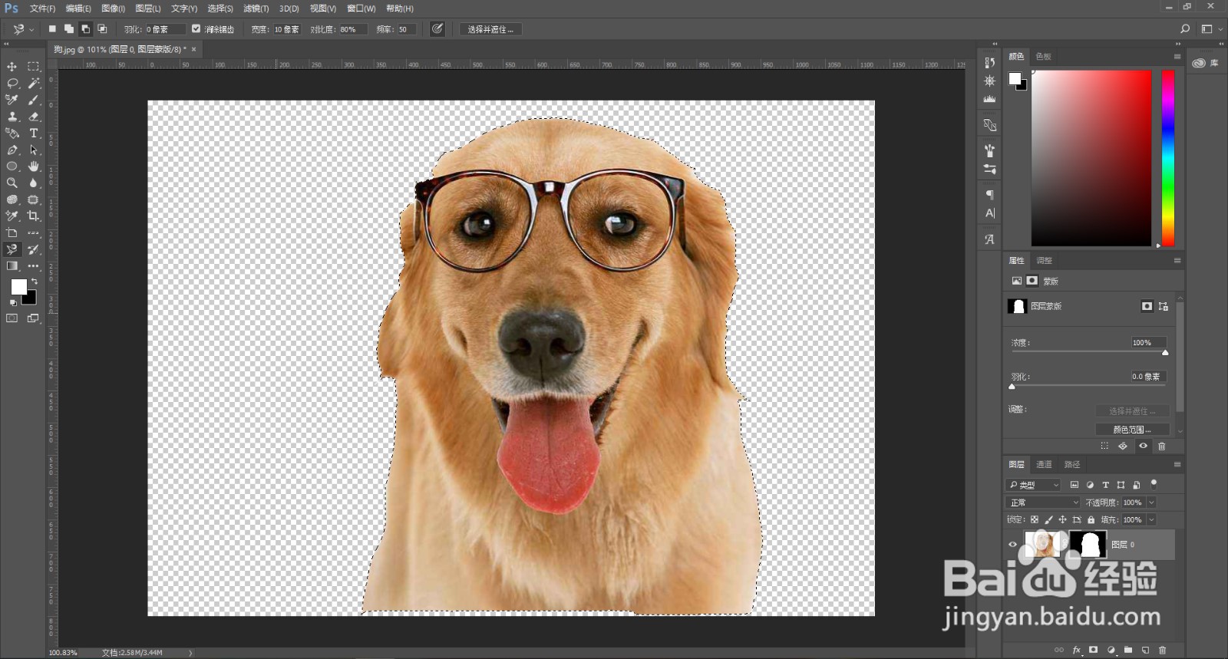
Task: Expand fill 填充 dropdown arrow
Action: point(1151,520)
